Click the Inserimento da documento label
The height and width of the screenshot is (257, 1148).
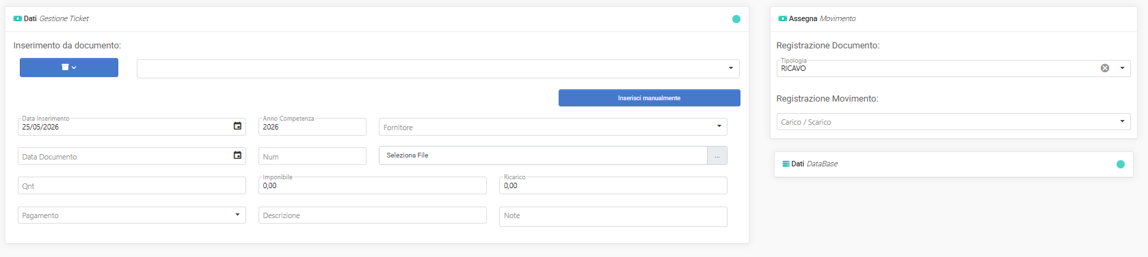coord(67,46)
